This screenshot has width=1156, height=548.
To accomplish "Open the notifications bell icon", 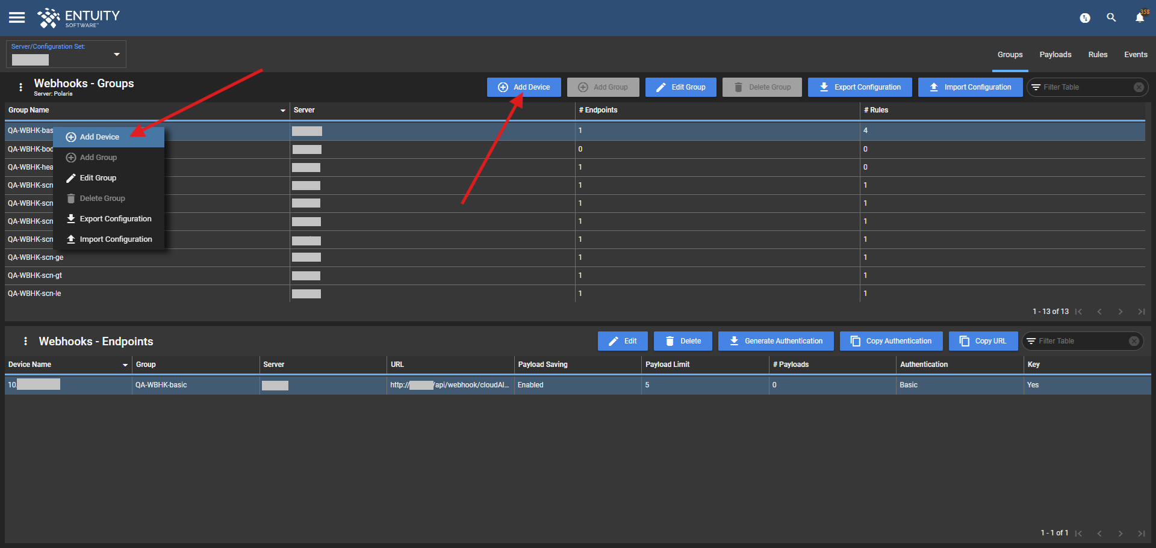I will (x=1140, y=17).
